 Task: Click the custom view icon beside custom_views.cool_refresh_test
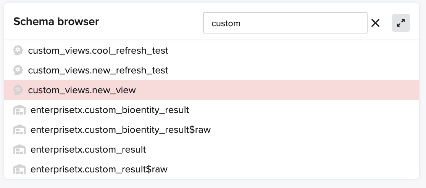pos(18,51)
